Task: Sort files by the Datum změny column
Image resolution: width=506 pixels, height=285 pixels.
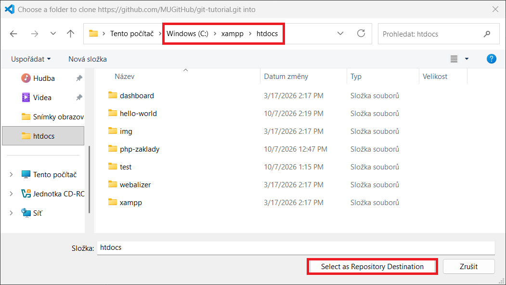Action: tap(286, 77)
